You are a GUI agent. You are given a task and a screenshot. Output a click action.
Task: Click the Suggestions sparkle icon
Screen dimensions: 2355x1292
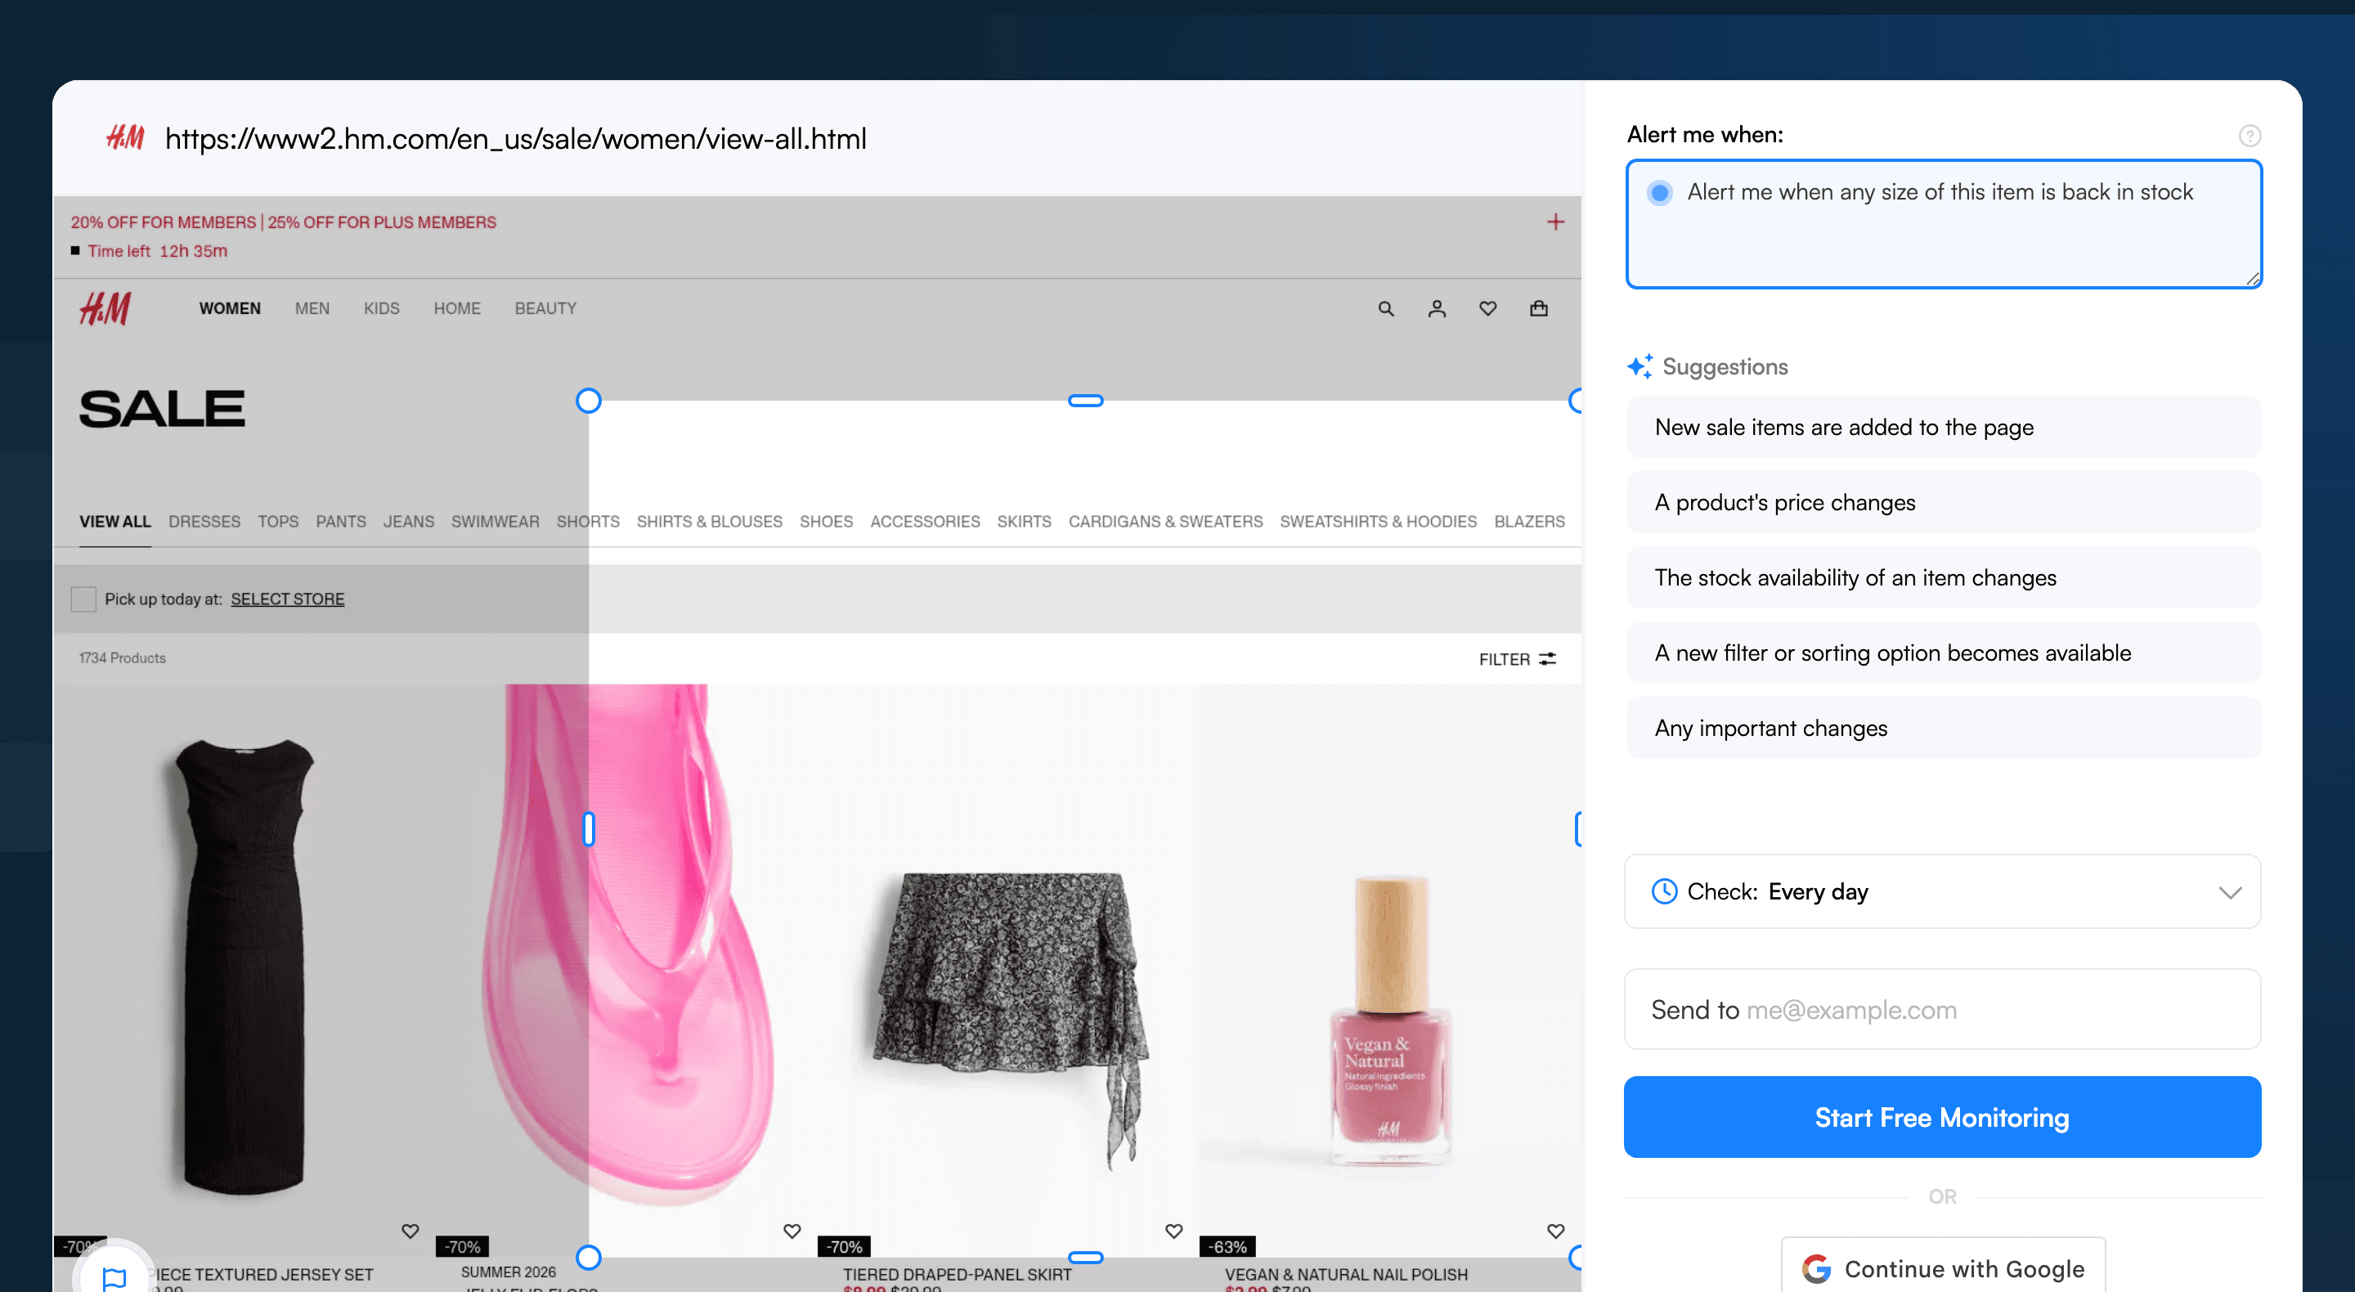1640,366
